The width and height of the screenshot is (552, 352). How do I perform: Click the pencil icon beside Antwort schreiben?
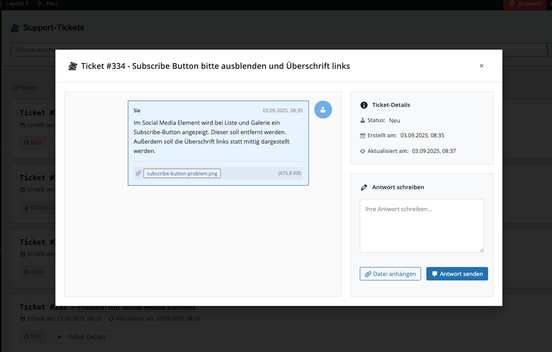pos(364,187)
